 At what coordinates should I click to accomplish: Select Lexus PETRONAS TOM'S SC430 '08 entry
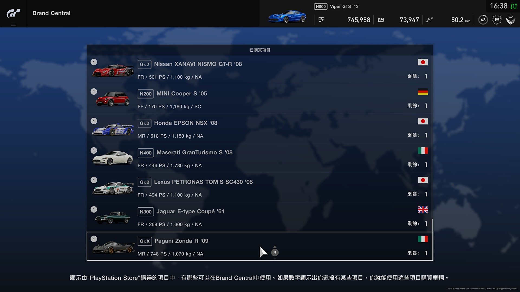point(260,188)
